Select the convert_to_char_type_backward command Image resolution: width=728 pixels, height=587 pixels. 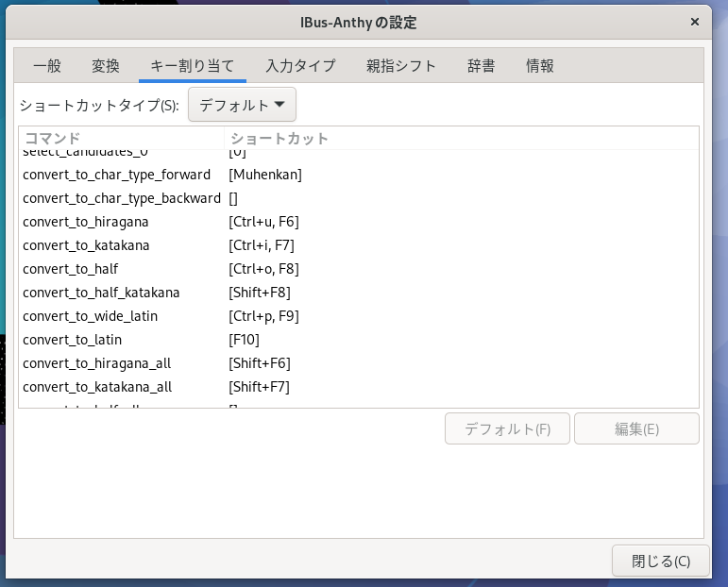(359, 198)
